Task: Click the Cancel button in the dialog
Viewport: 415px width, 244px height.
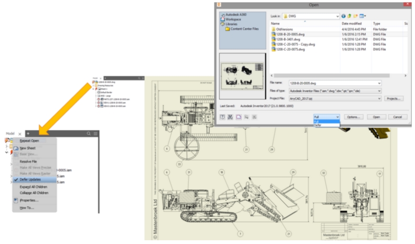Action: coord(397,117)
